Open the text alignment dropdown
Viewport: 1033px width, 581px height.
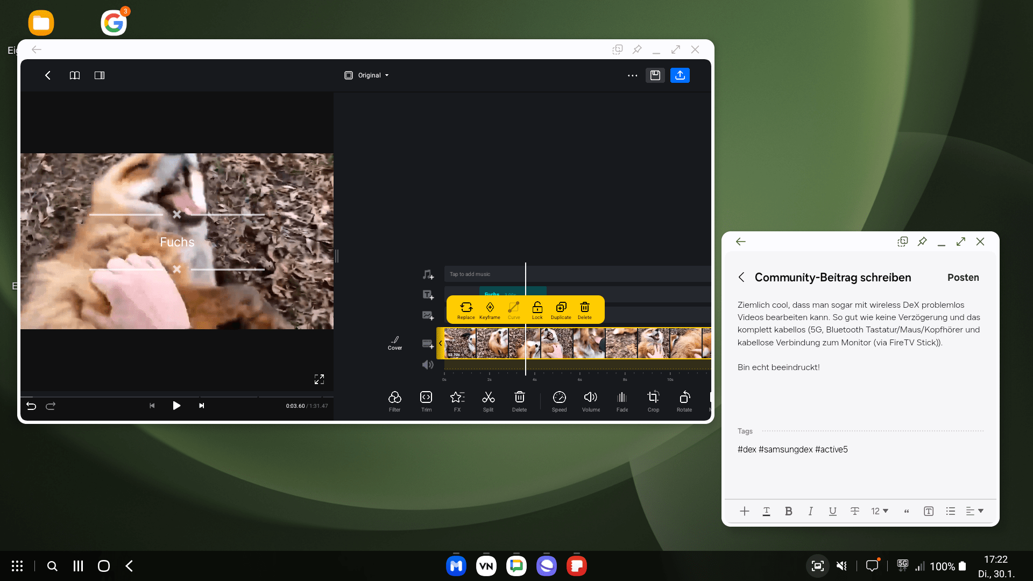(974, 511)
